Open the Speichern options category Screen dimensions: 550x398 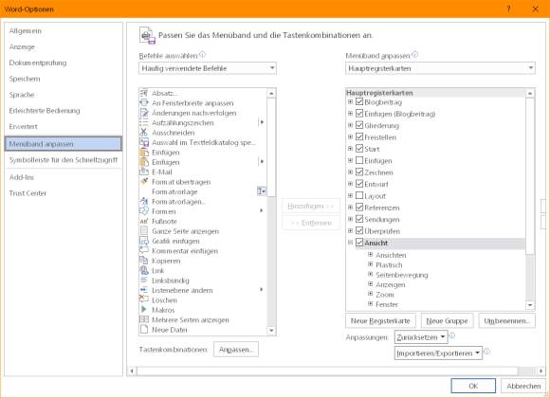[x=64, y=79]
